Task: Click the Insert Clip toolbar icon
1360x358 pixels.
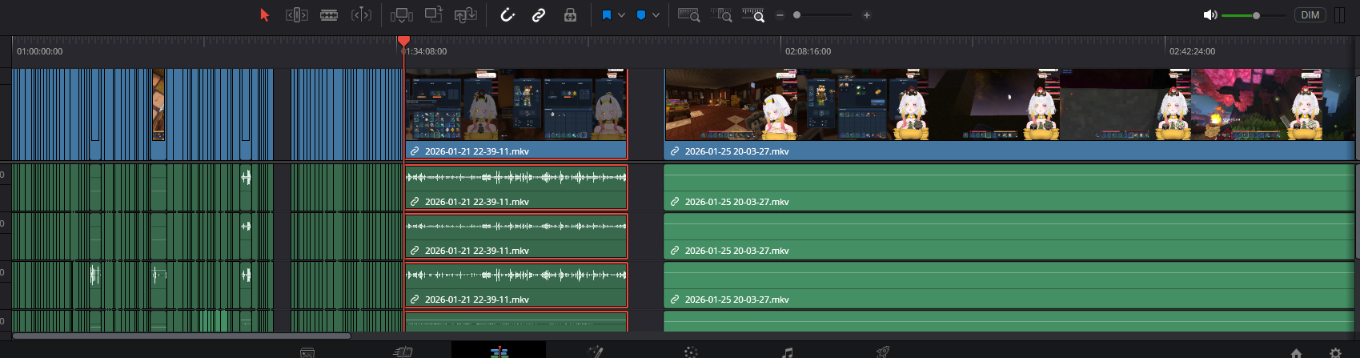Action: [x=402, y=15]
